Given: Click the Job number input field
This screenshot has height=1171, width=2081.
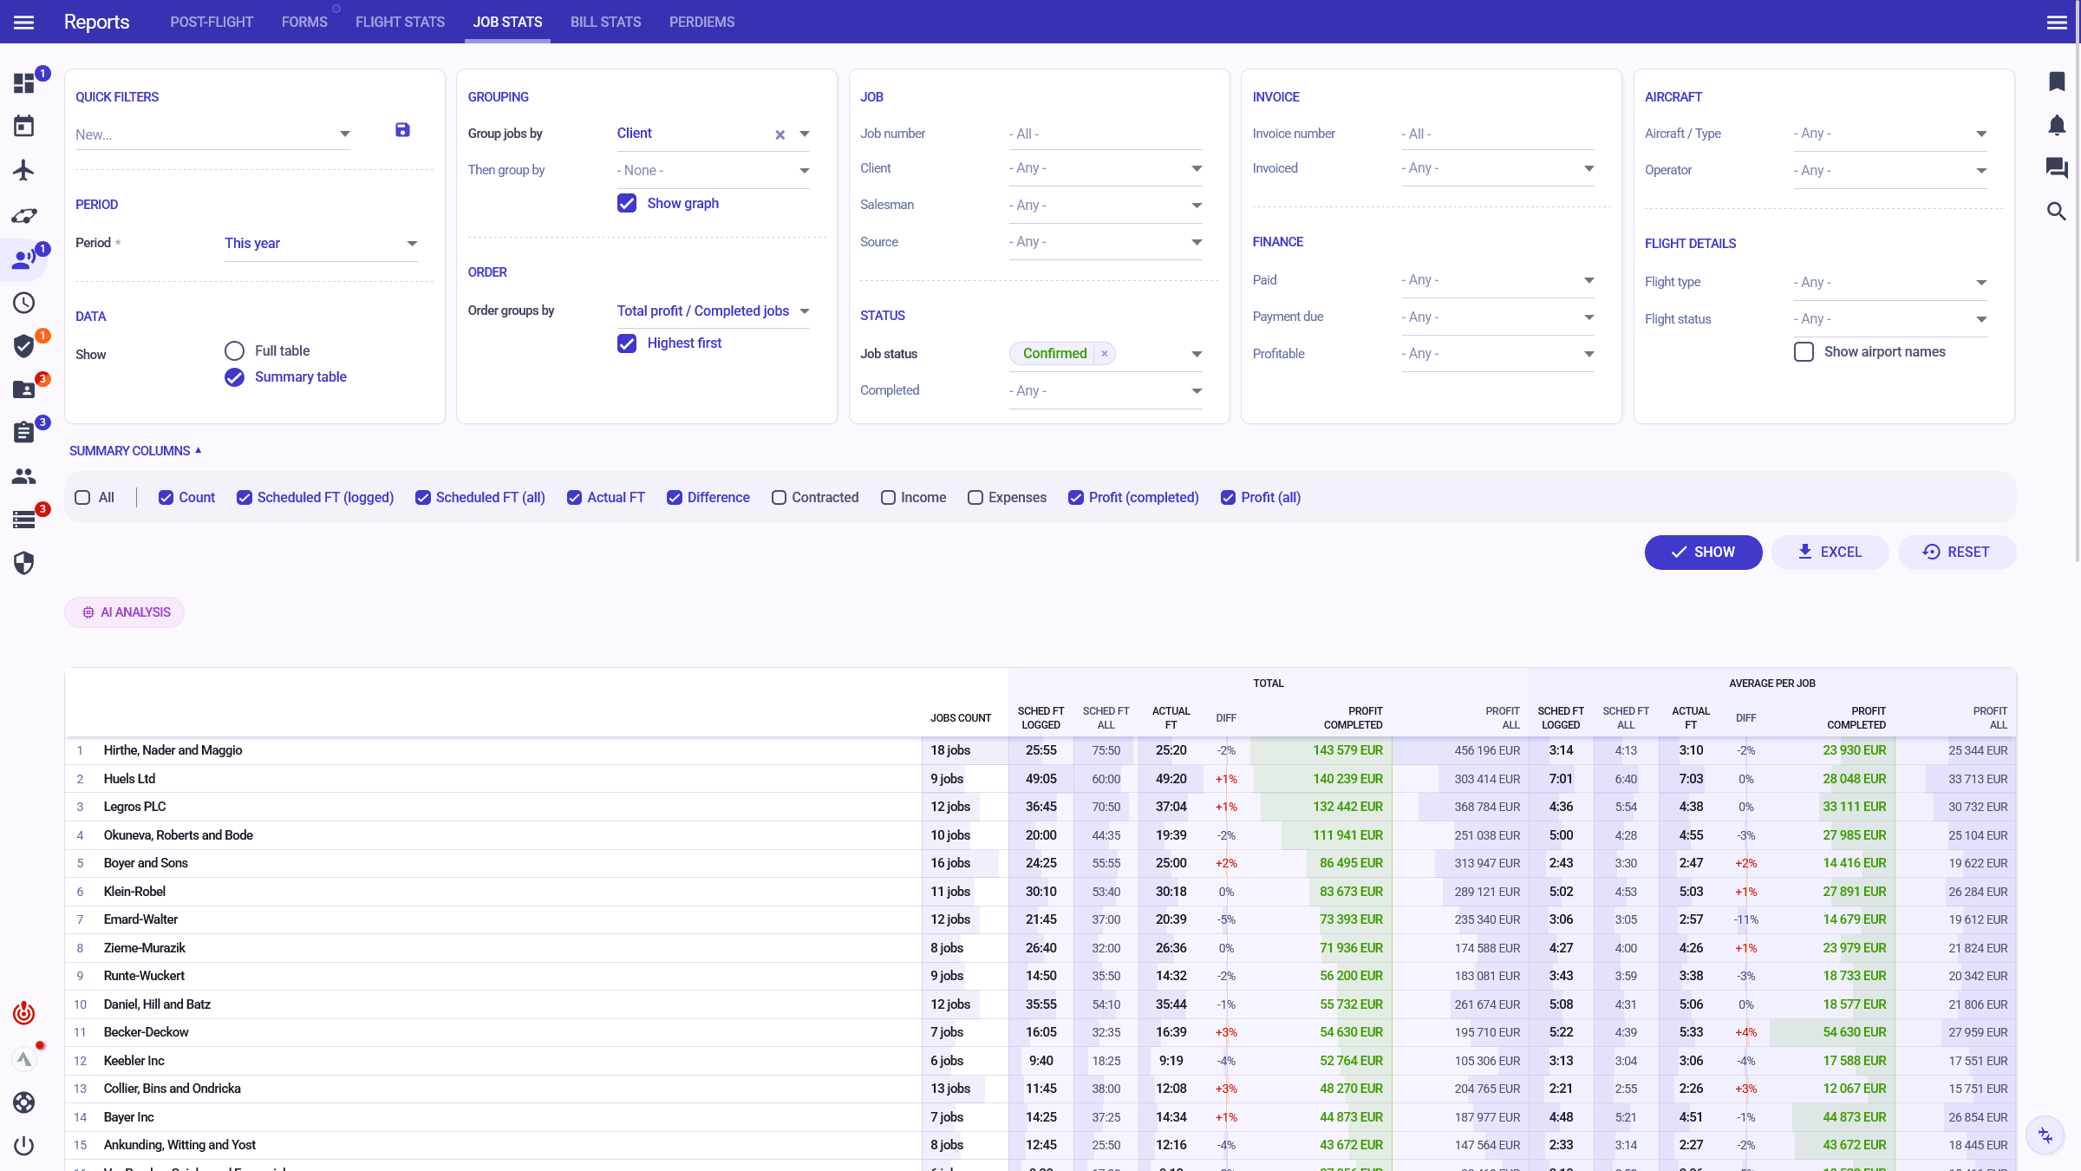Looking at the screenshot, I should pos(1106,134).
